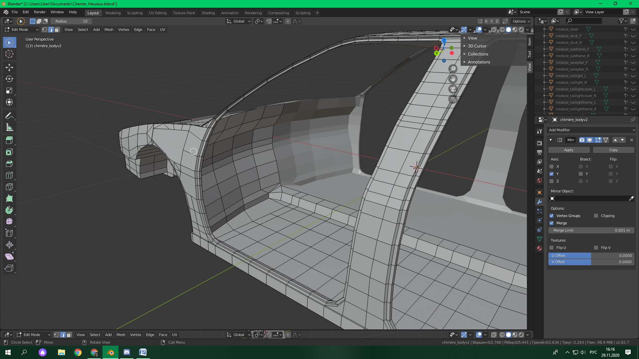
Task: Select the Rotate tool
Action: point(9,79)
